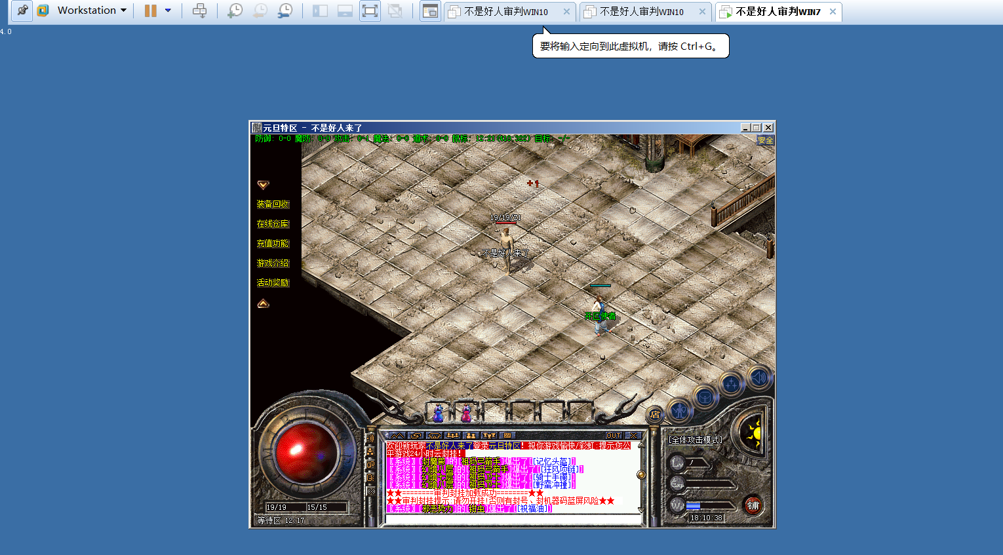Click the lower chevron under 活动奖励
1003x555 pixels.
263,303
